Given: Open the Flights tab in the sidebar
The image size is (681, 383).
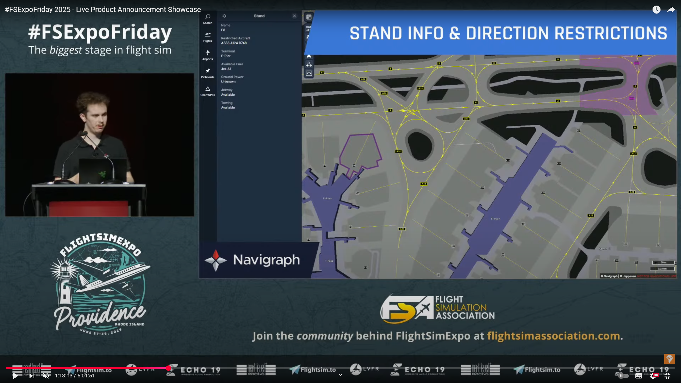Looking at the screenshot, I should coord(207,37).
